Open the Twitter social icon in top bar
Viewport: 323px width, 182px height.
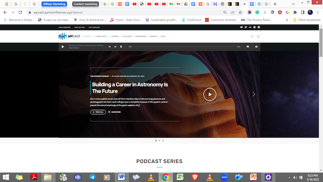pyautogui.click(x=246, y=27)
